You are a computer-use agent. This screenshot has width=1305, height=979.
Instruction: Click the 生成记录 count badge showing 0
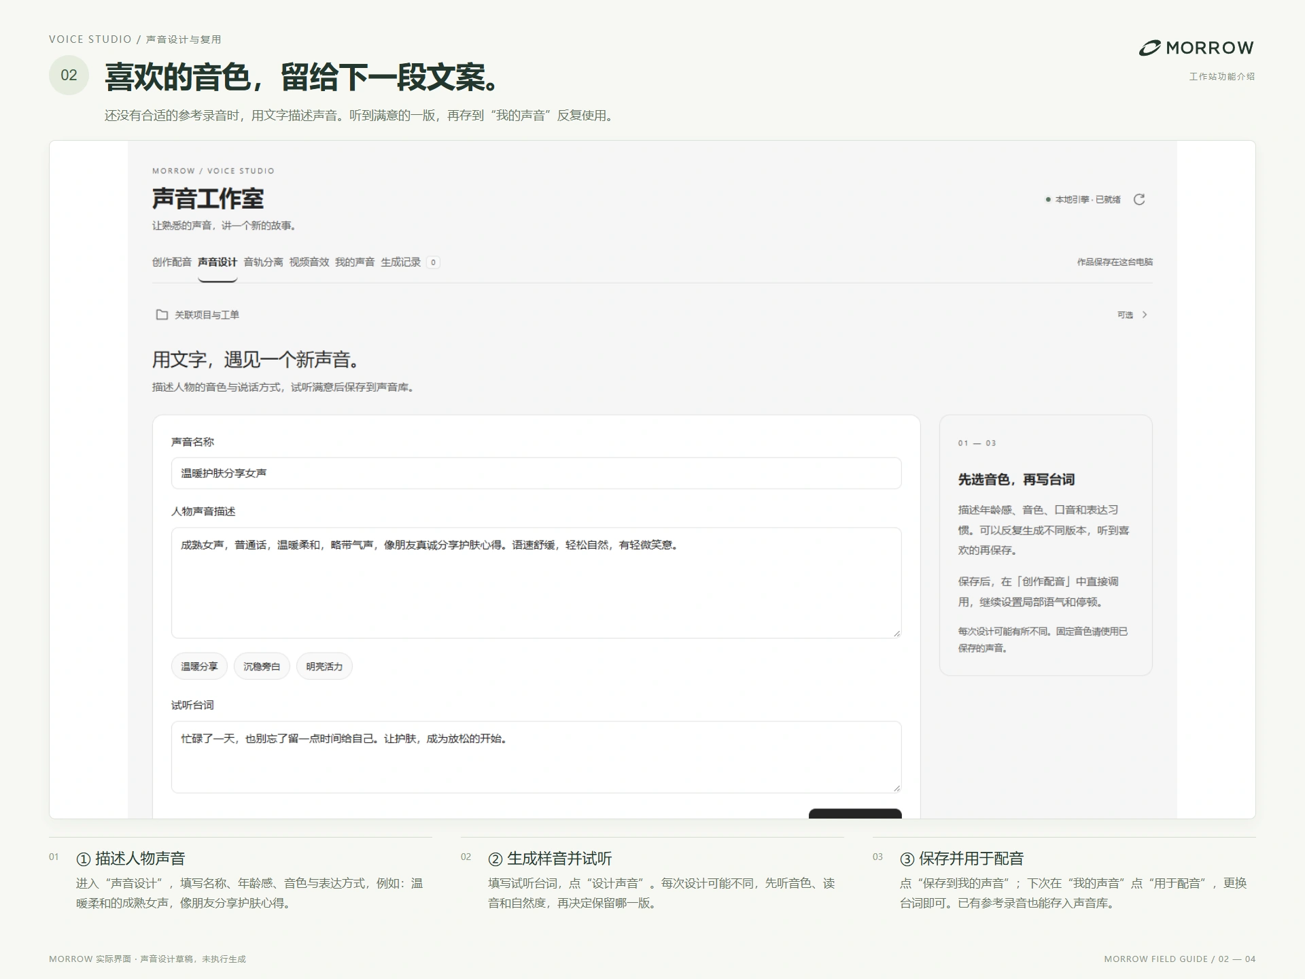pos(433,262)
